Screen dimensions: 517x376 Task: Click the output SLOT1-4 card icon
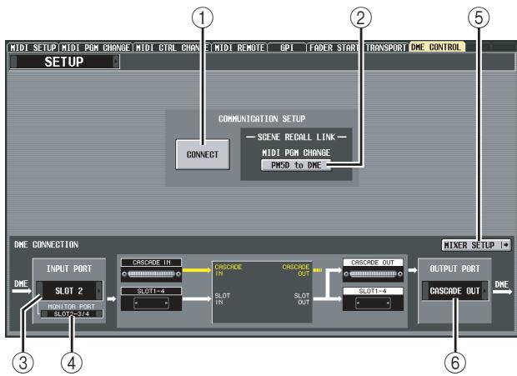(x=373, y=303)
